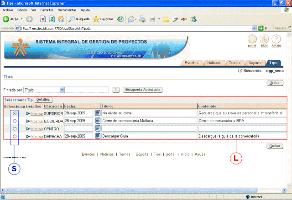Click the SENA logo in banner
Viewport: 292px width, 200px height.
[20, 47]
